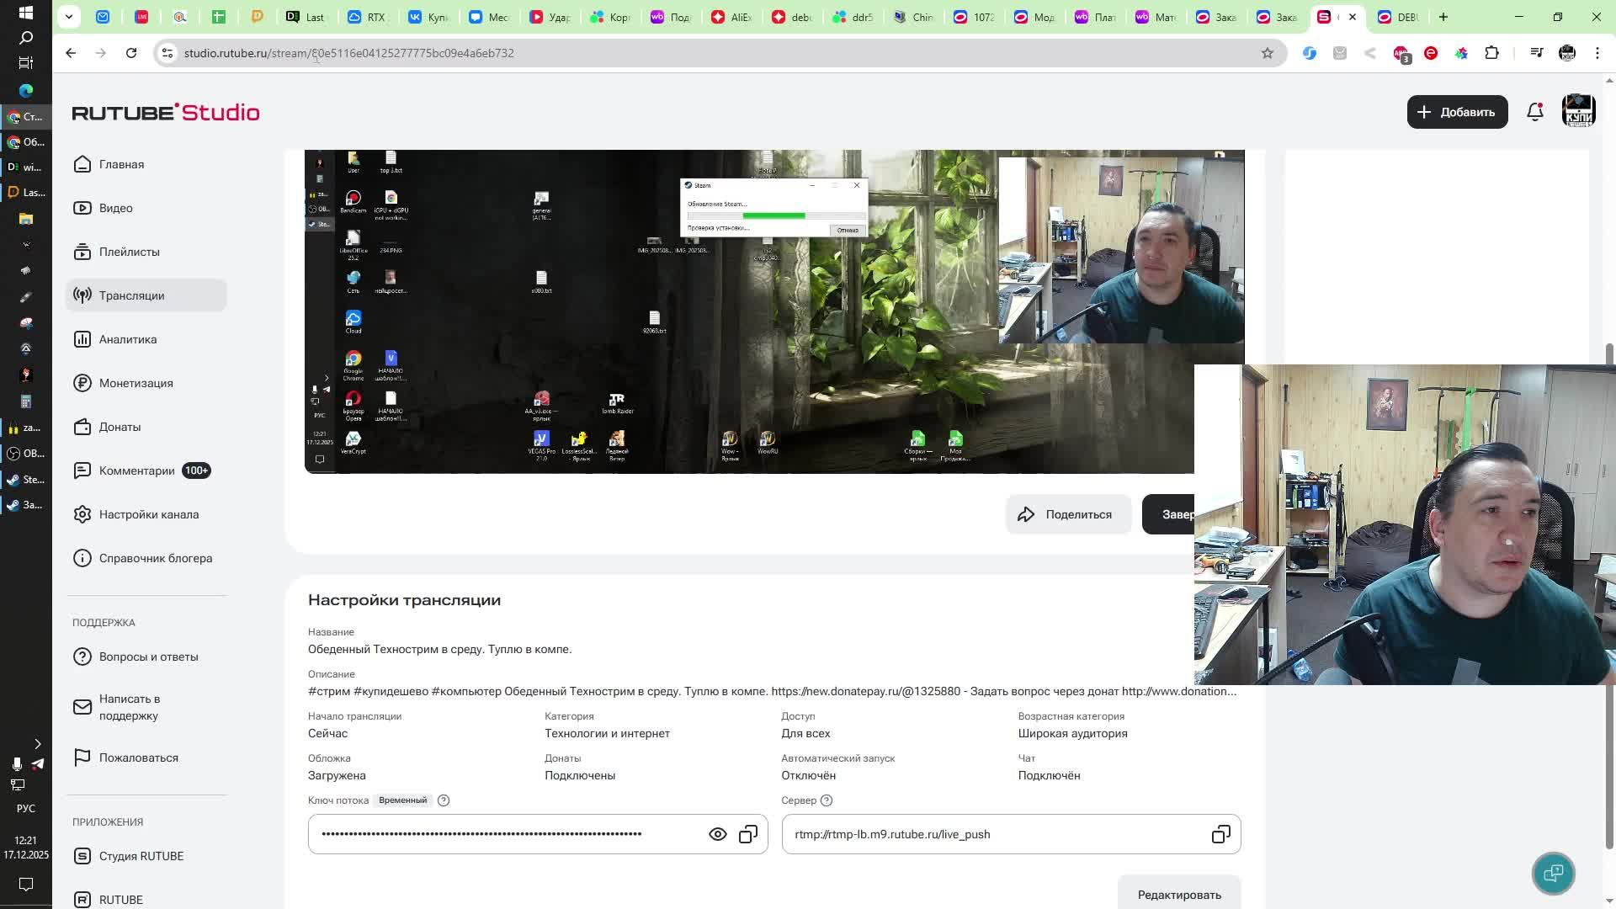Click the stream key help question icon
Image resolution: width=1616 pixels, height=909 pixels.
point(444,800)
